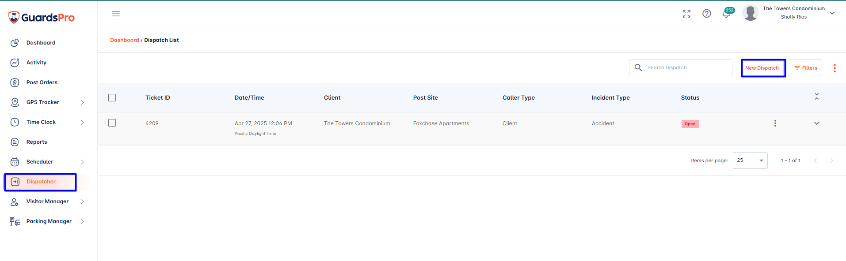Viewport: 846px width, 261px height.
Task: Click the Scheduler calendar icon
Action: [15, 162]
